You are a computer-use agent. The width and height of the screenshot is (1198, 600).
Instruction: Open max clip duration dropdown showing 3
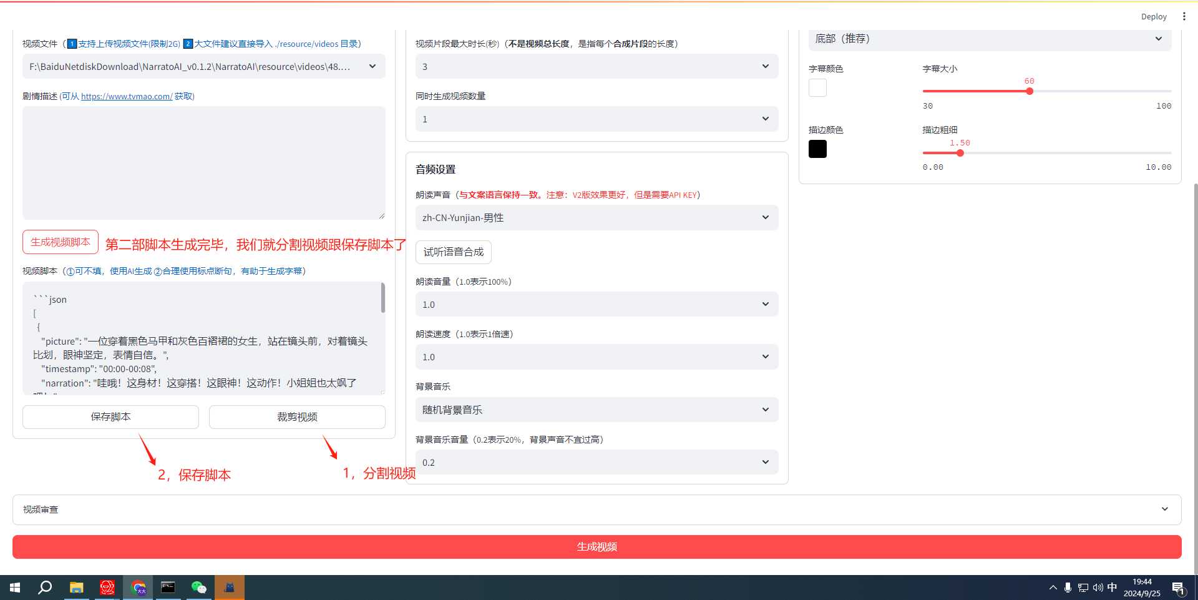597,66
